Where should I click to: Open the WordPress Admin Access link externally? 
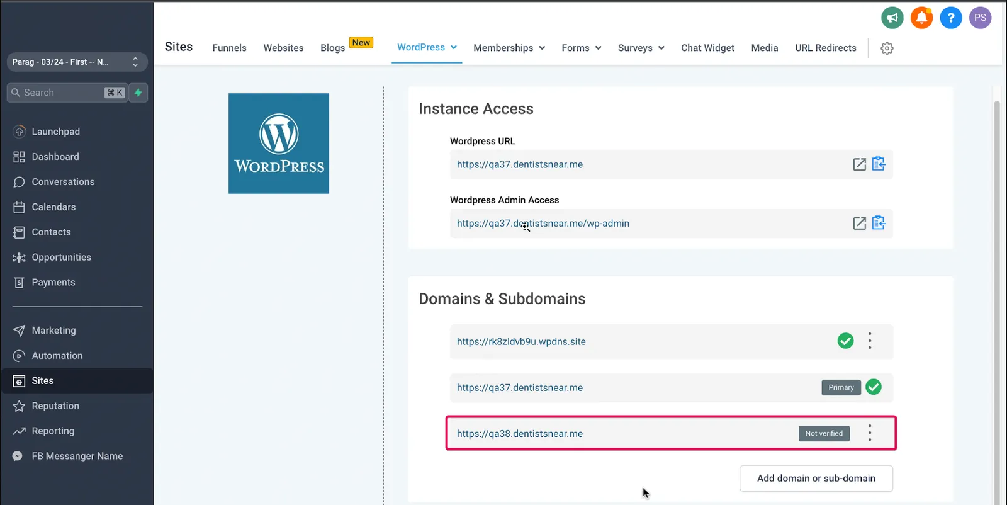(859, 224)
